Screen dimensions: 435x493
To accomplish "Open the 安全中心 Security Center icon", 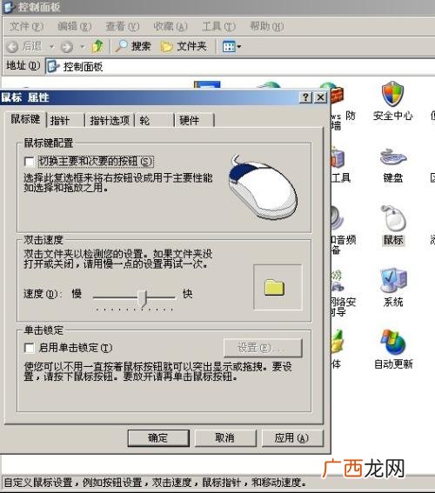I will coord(393,101).
